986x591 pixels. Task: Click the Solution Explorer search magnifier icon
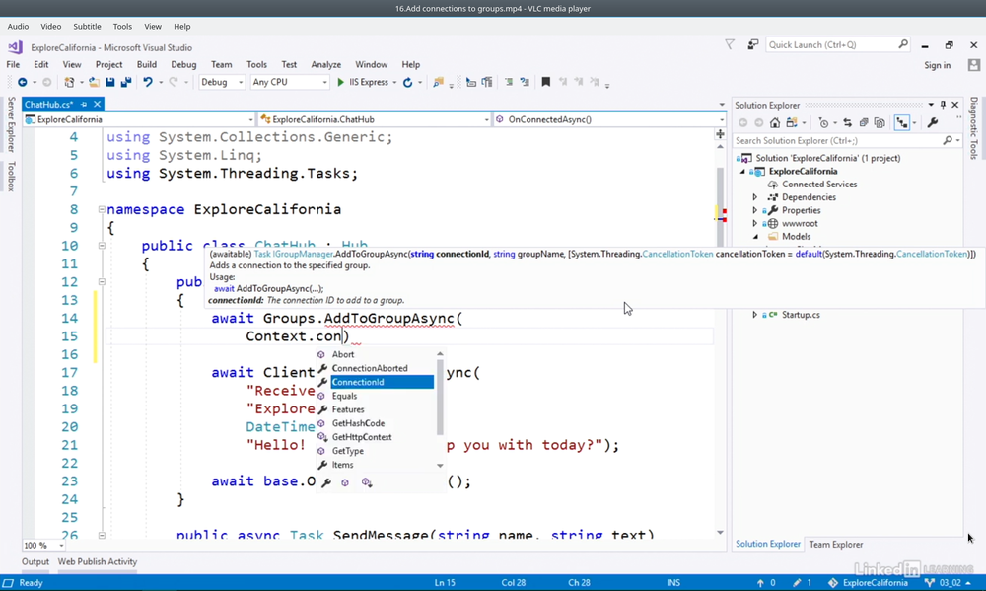(948, 141)
